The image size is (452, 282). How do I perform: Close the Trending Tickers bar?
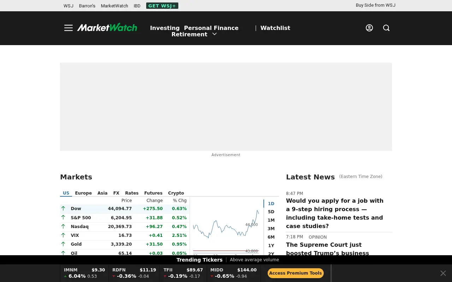click(x=443, y=273)
